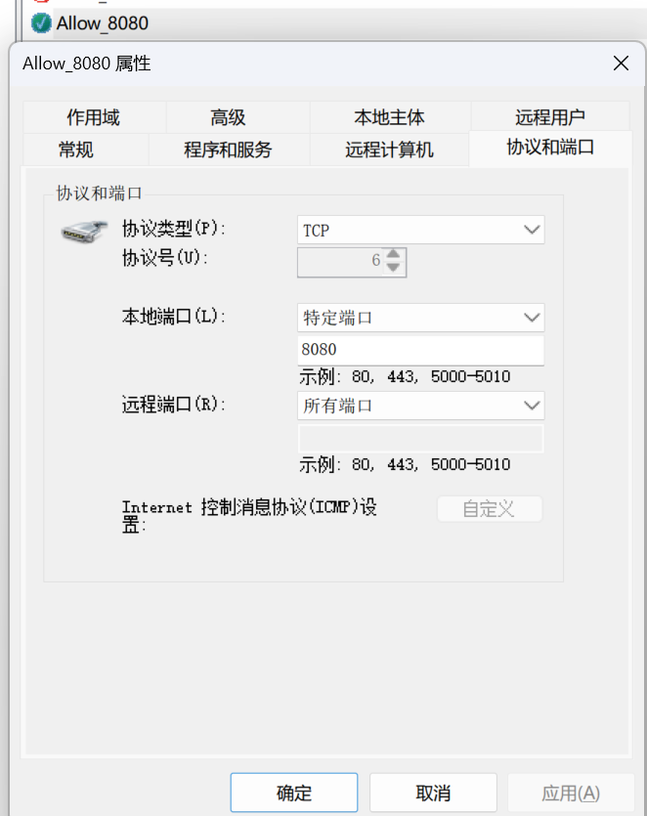Click the network connector icon beside 协议类型
Image resolution: width=647 pixels, height=816 pixels.
point(86,232)
